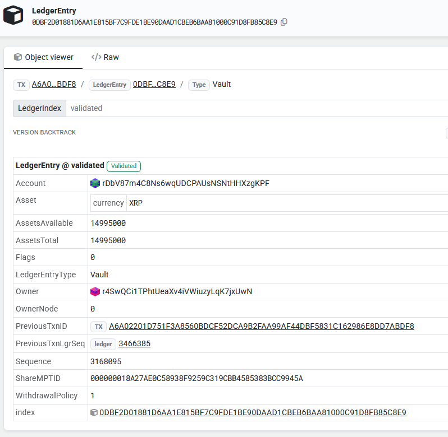Select the header hash 0DBF2D01881D6AA1E815BF7C9FDE1BE90DAAD1CBEB6BAA81000C91D8FB85C8E9
Screen dimensions: 448x437
pos(154,22)
